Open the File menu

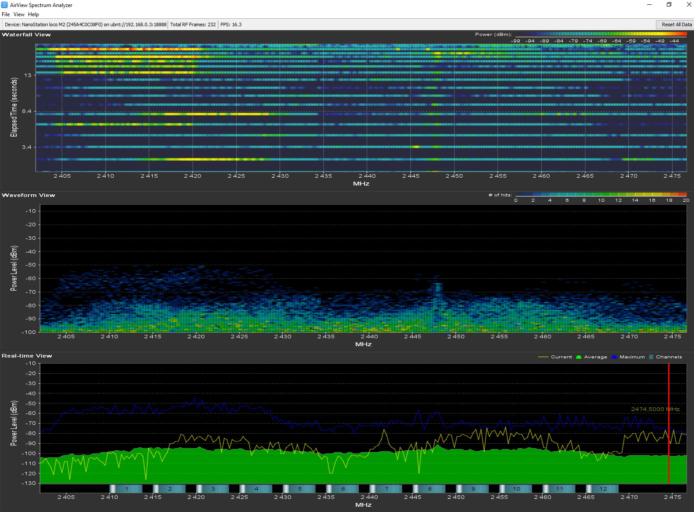coord(6,14)
